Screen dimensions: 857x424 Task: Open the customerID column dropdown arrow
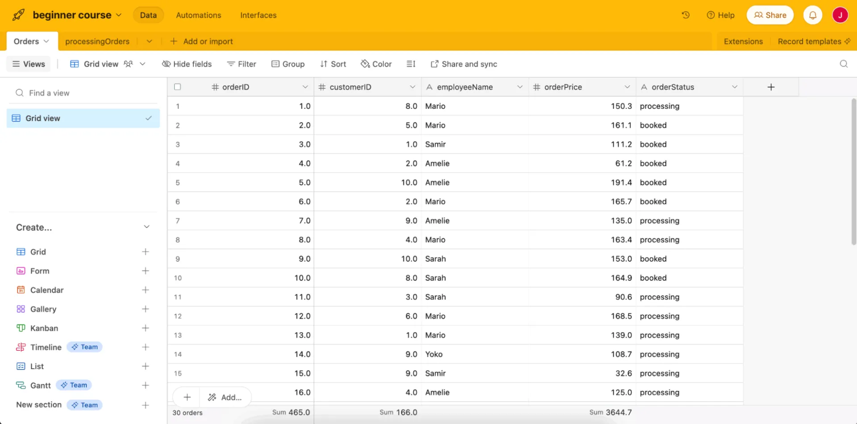click(x=412, y=87)
